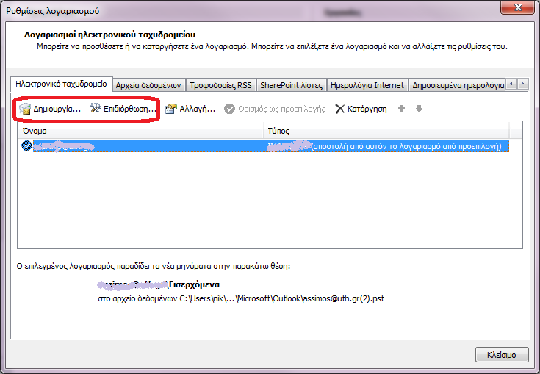The image size is (540, 374).
Task: Click the Αλλαγή... label text
Action: point(198,109)
